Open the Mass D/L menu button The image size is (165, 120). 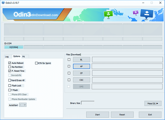click(153, 103)
